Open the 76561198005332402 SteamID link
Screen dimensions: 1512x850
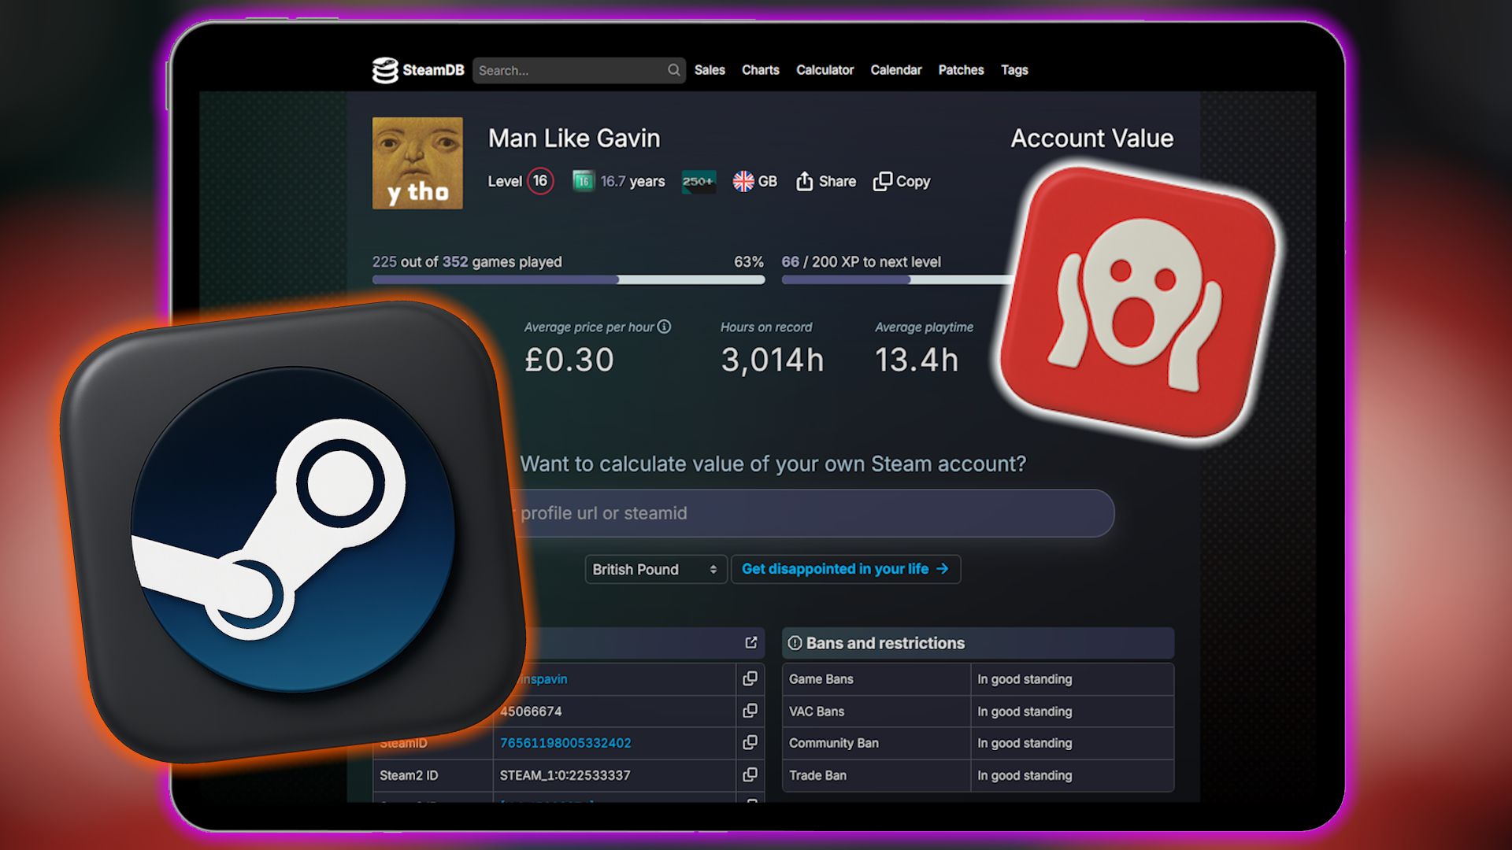[565, 743]
